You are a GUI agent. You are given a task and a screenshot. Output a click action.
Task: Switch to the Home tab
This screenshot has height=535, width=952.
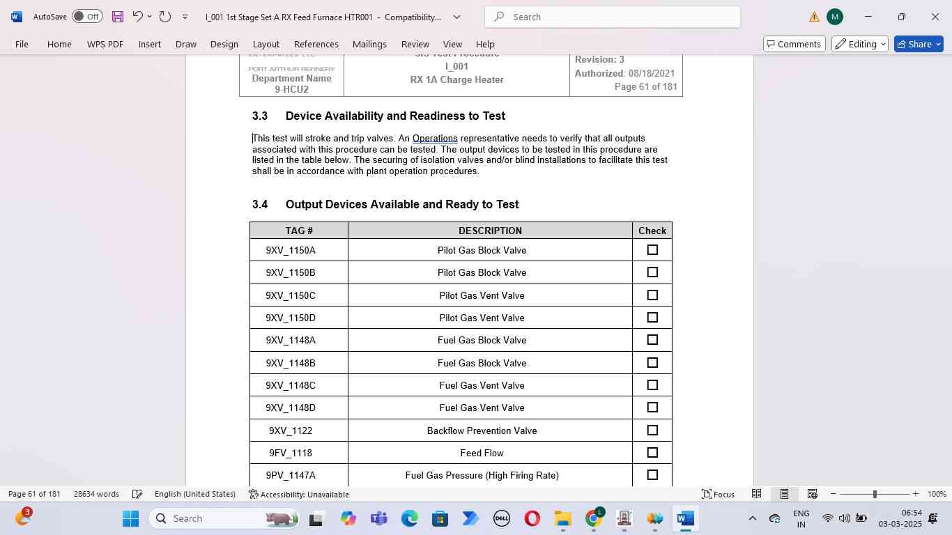59,44
